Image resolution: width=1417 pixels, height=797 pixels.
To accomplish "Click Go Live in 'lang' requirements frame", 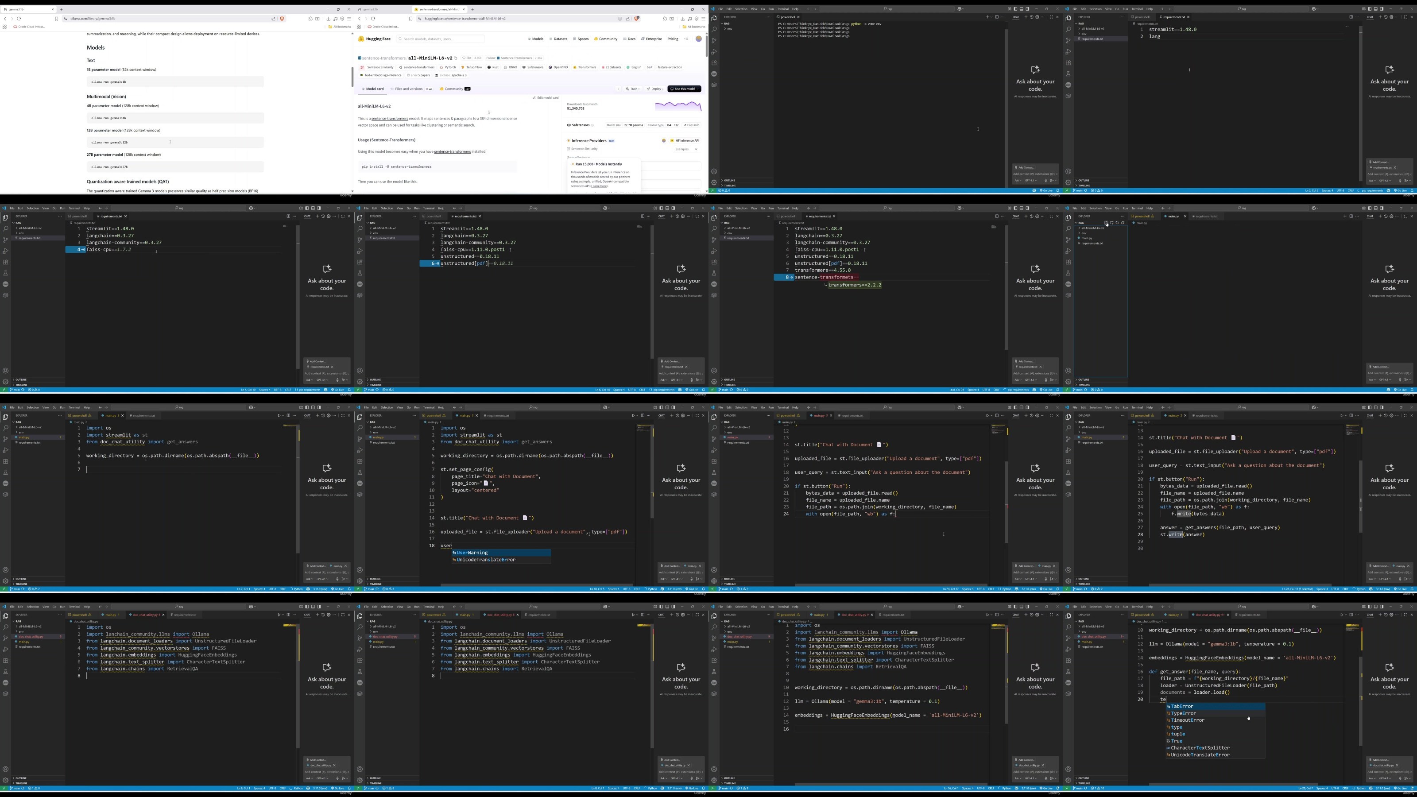I will click(x=1402, y=190).
